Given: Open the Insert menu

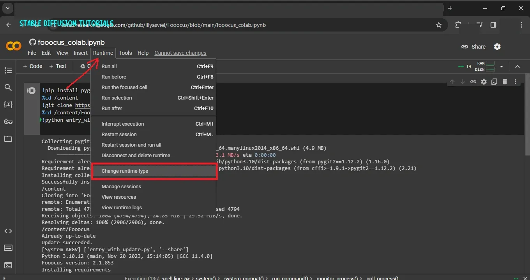Looking at the screenshot, I should tap(81, 53).
